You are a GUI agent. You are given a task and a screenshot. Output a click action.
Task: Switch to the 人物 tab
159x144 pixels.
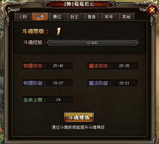click(23, 17)
